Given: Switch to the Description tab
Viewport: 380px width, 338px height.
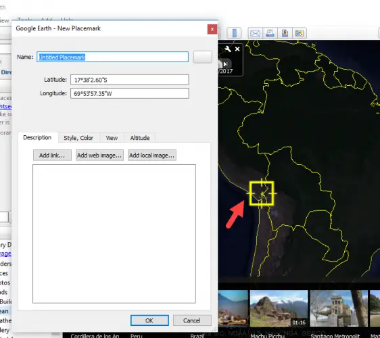Looking at the screenshot, I should [37, 138].
